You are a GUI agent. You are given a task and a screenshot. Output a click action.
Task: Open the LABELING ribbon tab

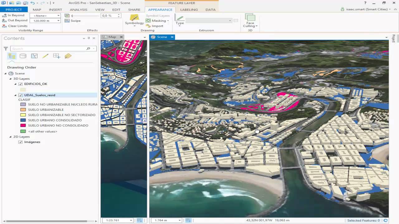pyautogui.click(x=189, y=10)
